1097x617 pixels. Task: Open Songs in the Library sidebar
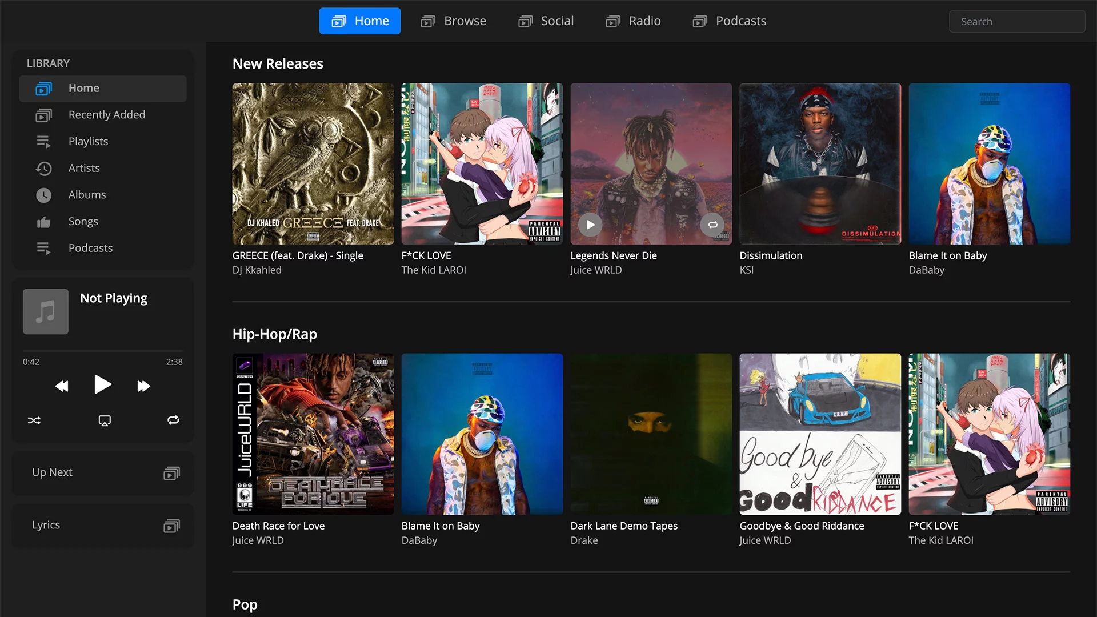[x=103, y=222]
